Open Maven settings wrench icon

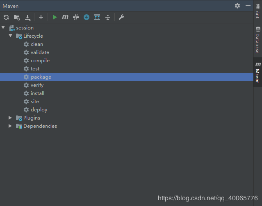click(x=121, y=17)
